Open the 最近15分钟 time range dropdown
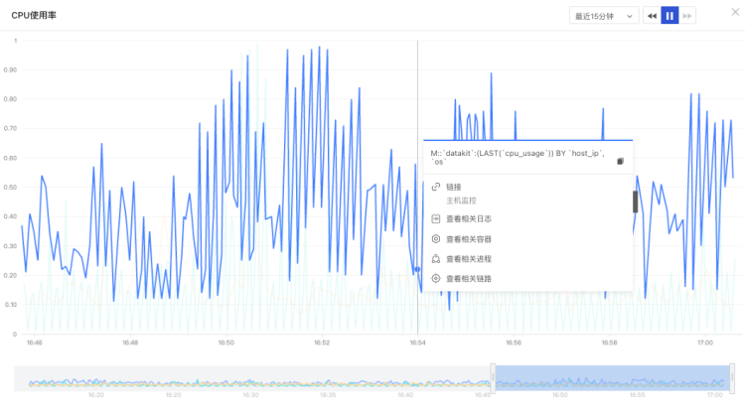This screenshot has width=745, height=409. pyautogui.click(x=604, y=16)
